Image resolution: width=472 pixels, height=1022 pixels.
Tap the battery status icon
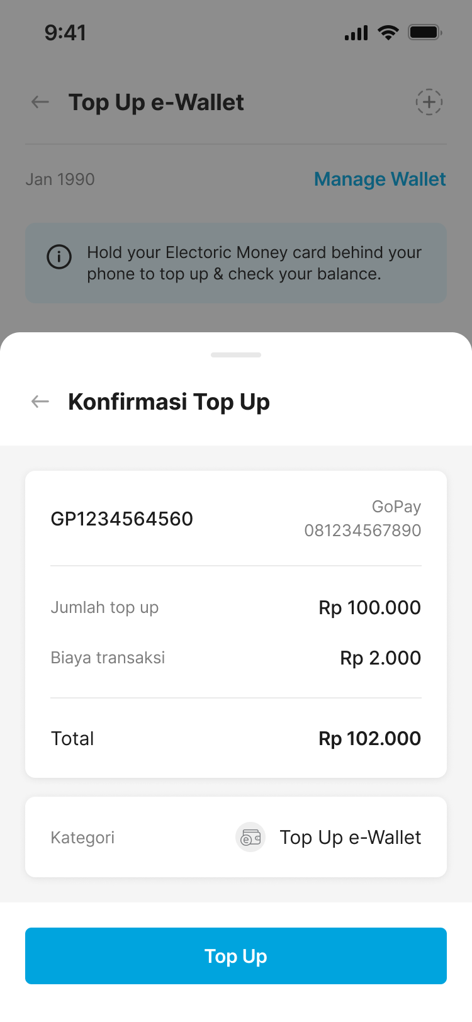tap(425, 33)
